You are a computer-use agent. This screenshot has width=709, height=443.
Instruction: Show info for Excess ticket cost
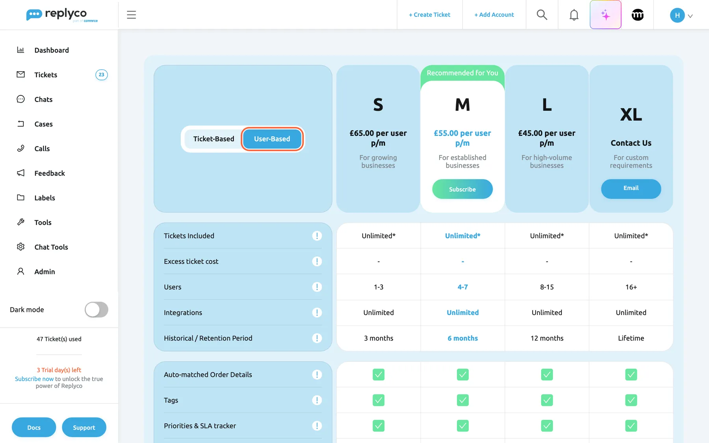tap(317, 261)
